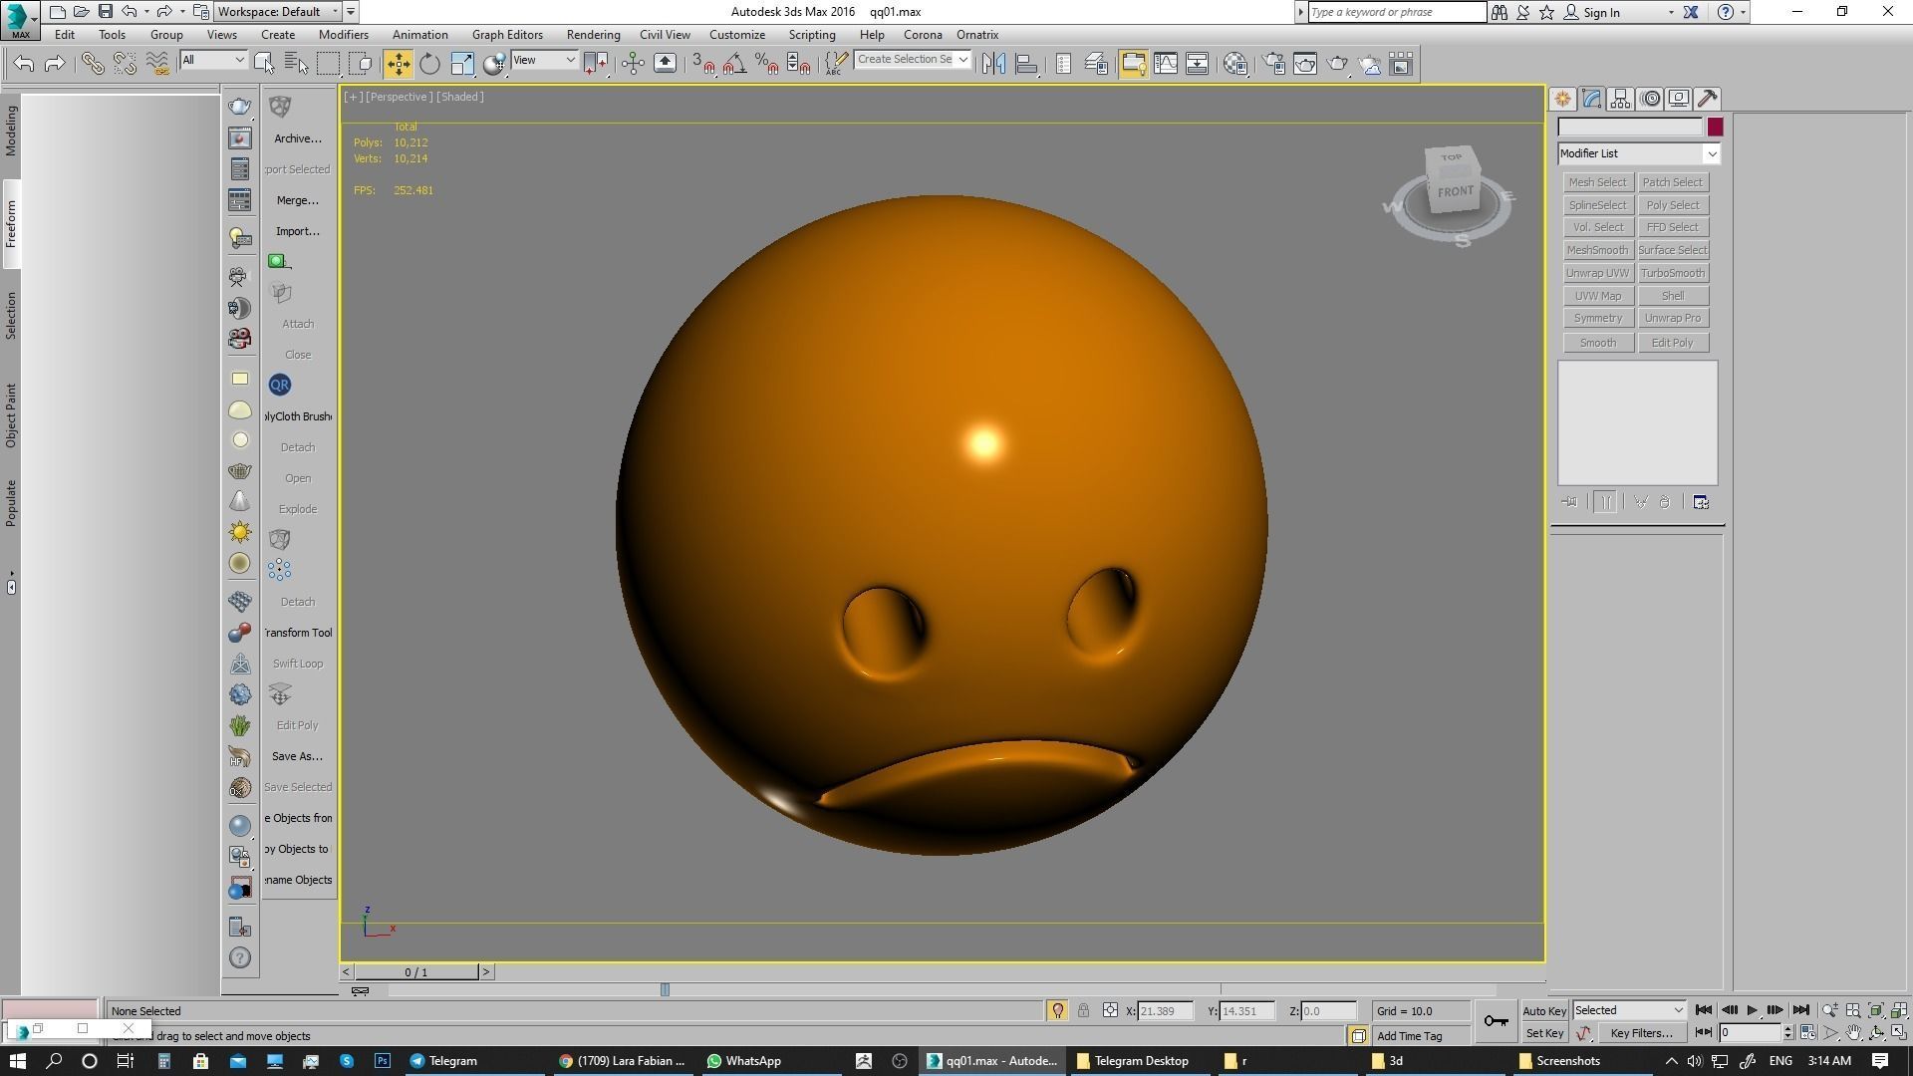
Task: Click the QR blue circle icon
Action: 280,385
